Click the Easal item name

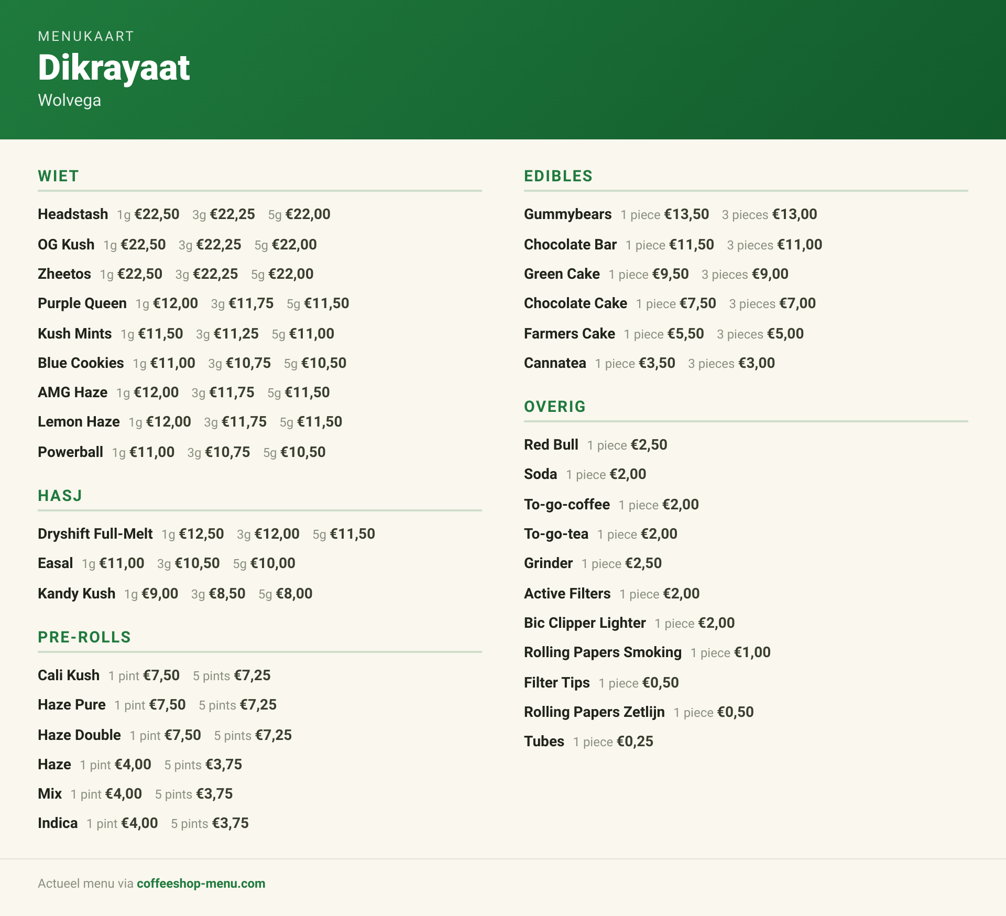[55, 563]
